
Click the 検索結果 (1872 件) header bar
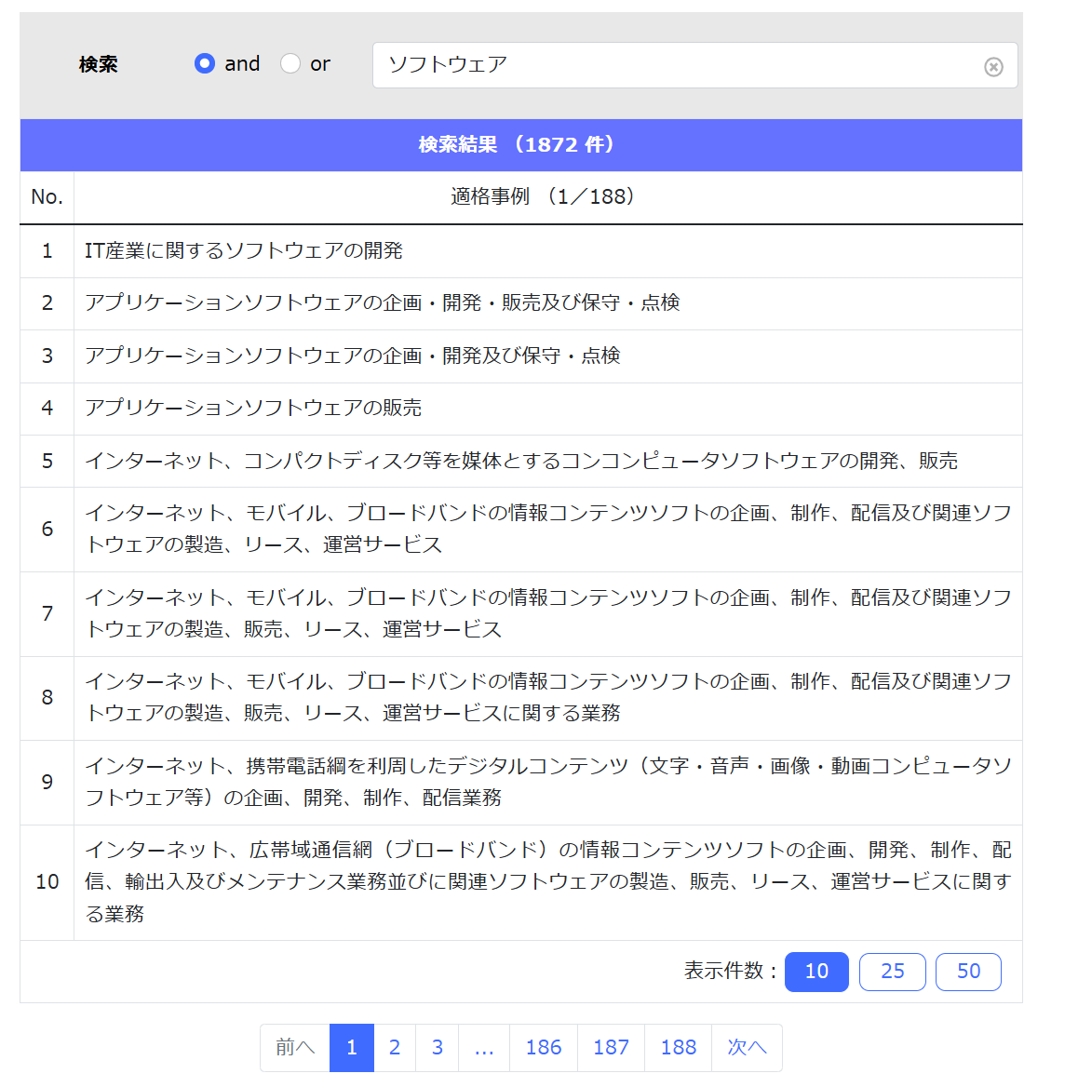click(x=521, y=145)
